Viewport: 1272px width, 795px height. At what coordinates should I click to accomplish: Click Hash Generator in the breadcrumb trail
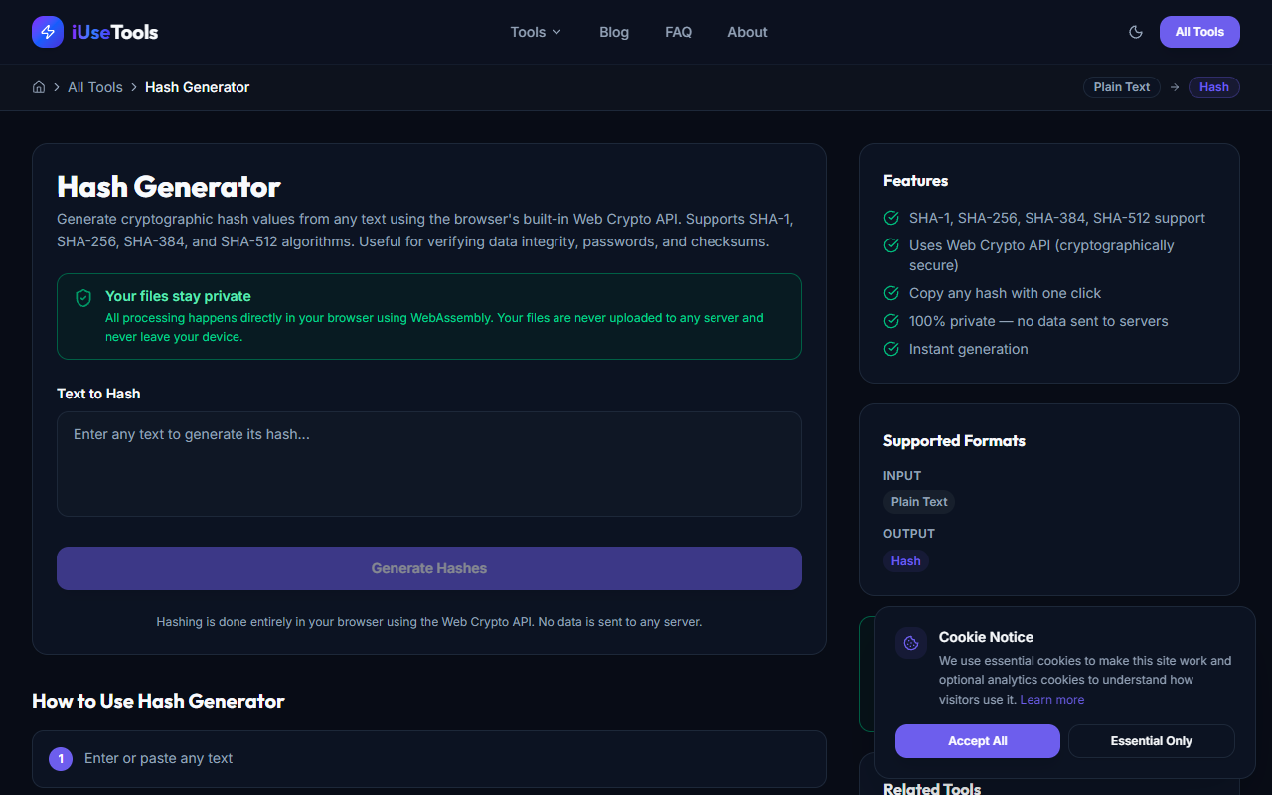click(x=197, y=87)
